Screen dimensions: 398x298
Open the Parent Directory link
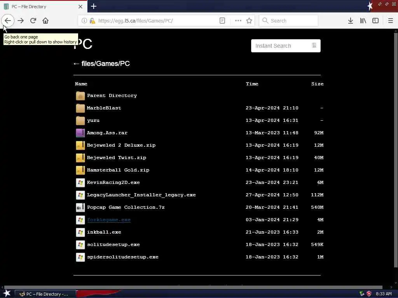pyautogui.click(x=112, y=95)
